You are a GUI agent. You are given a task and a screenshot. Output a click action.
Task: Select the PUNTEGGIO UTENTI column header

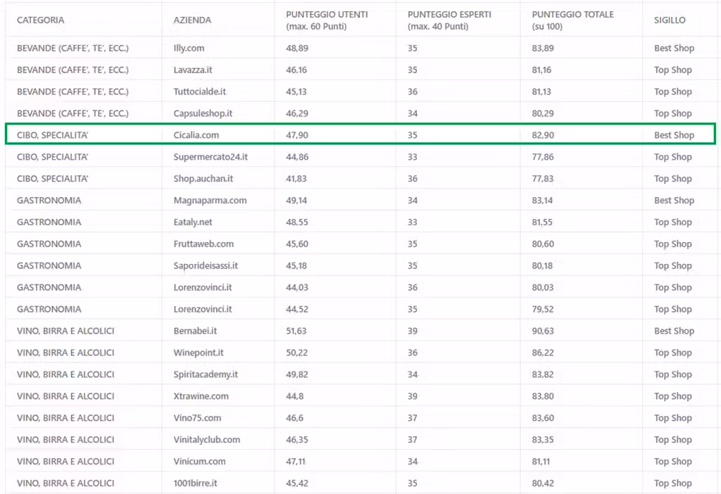[x=327, y=20]
